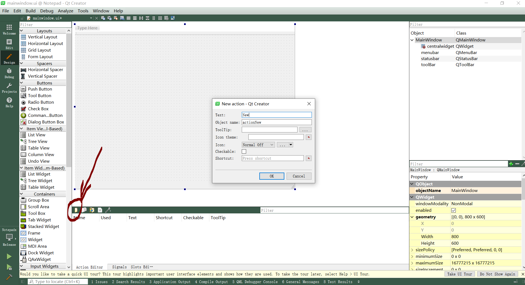525x285 pixels.
Task: Apply Lay Out Vertically from toolbar
Action: pyautogui.click(x=135, y=18)
